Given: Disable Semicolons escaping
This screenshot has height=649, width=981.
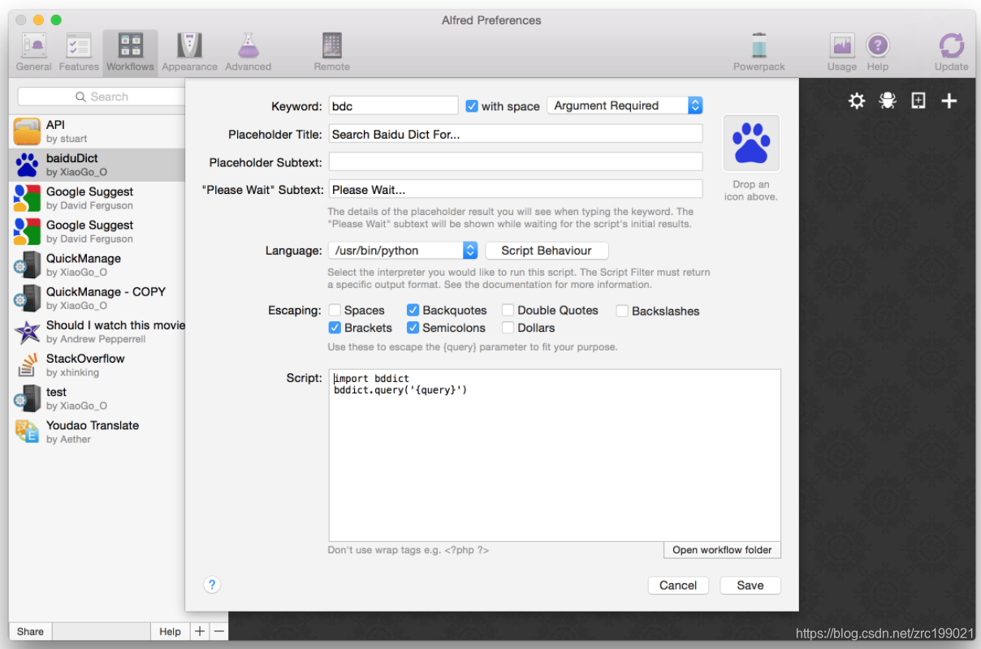Looking at the screenshot, I should [413, 328].
